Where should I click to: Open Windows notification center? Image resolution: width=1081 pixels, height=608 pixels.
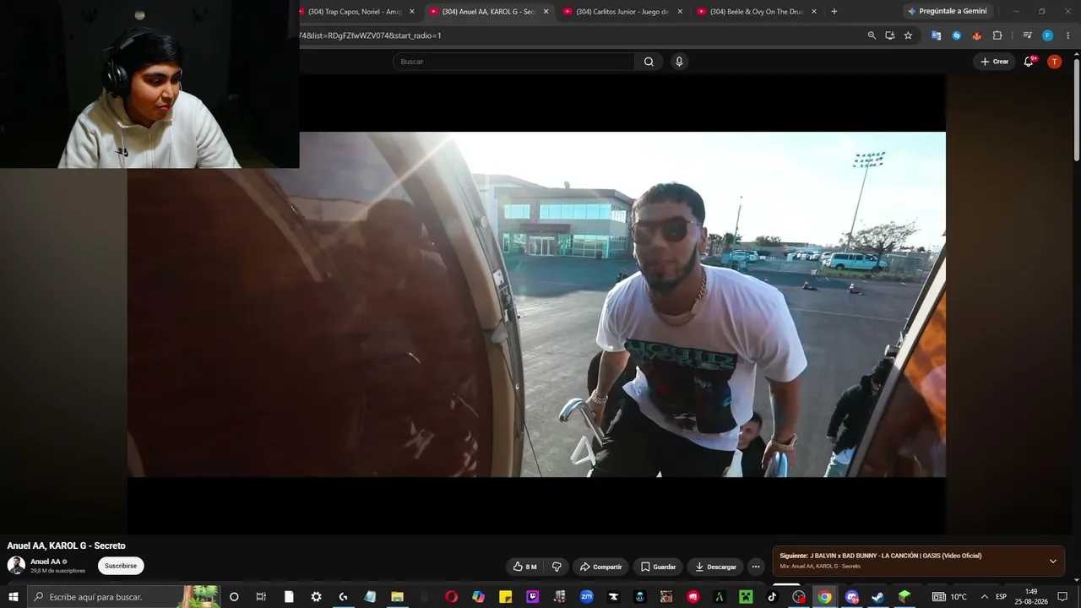click(1062, 597)
